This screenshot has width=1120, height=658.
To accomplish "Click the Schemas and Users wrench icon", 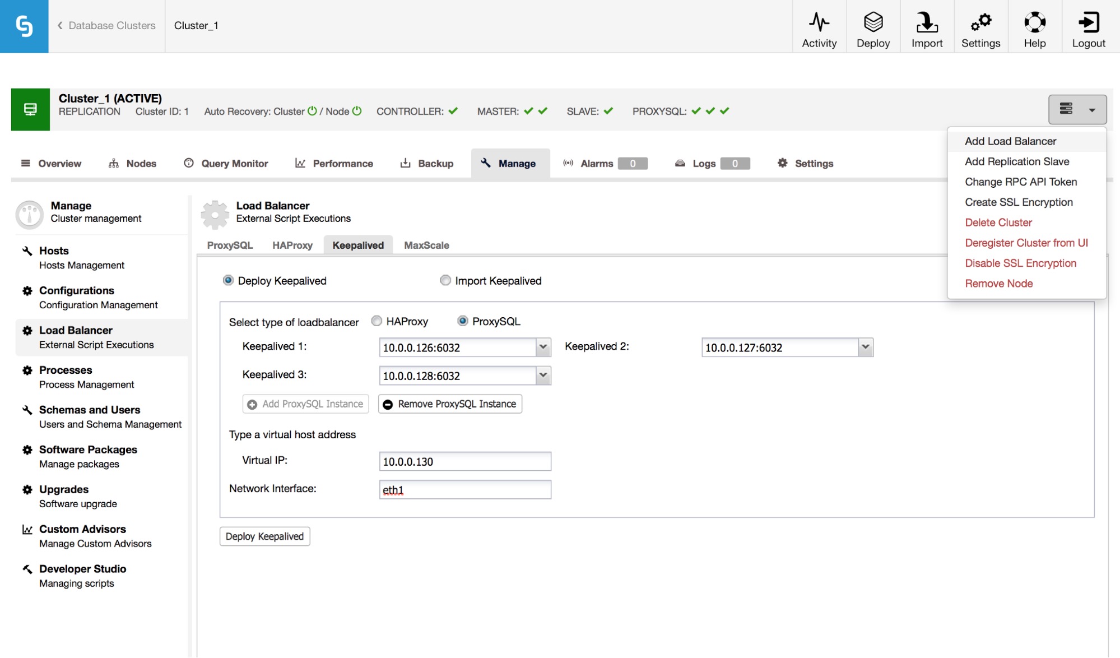I will pyautogui.click(x=27, y=410).
